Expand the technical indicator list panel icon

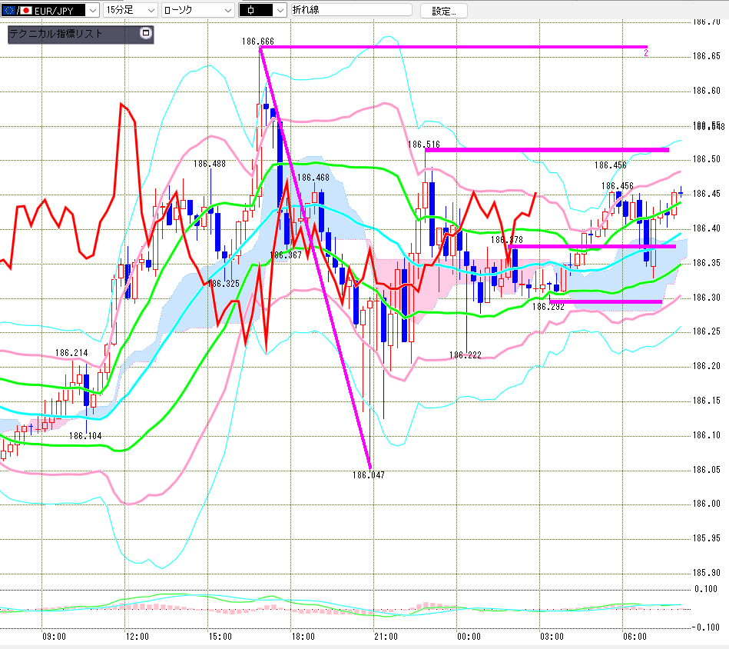click(146, 33)
